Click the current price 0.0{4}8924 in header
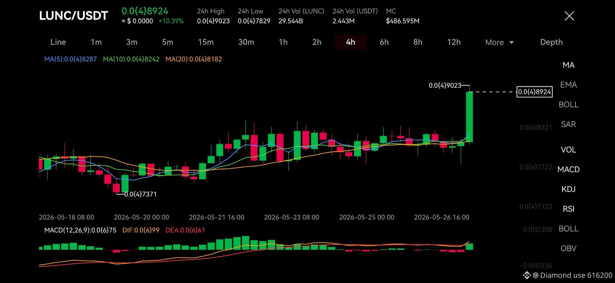 (x=145, y=11)
